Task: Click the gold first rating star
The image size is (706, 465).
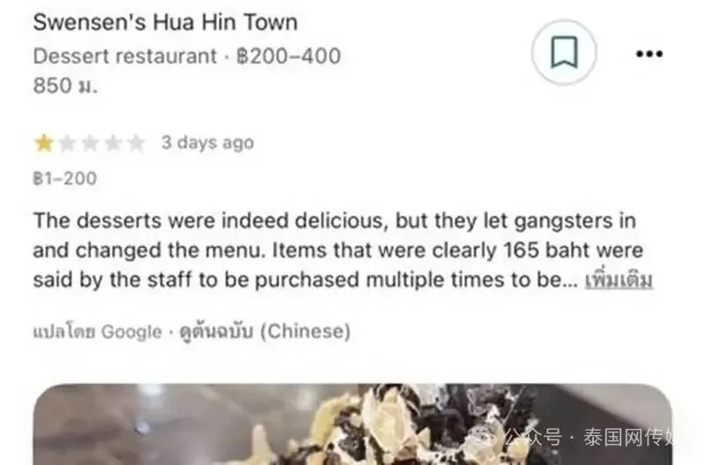Action: (44, 144)
